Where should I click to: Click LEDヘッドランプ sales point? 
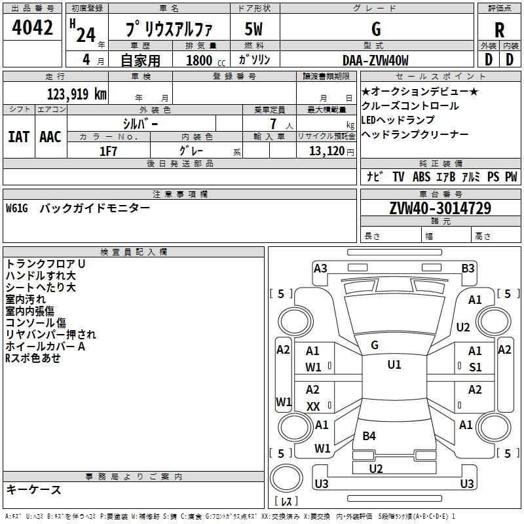point(398,120)
